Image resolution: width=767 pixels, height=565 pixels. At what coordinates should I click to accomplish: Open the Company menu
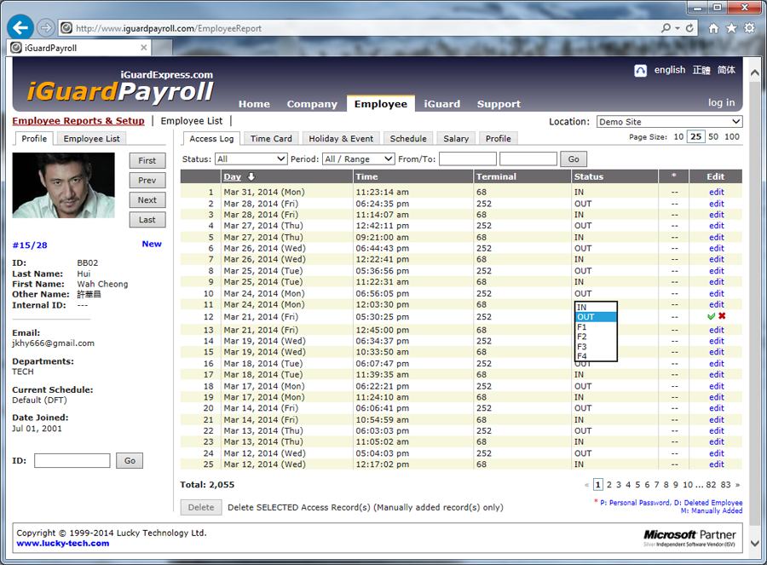coord(312,104)
